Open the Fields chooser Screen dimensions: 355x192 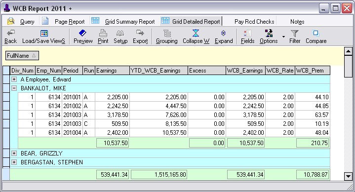click(x=247, y=37)
